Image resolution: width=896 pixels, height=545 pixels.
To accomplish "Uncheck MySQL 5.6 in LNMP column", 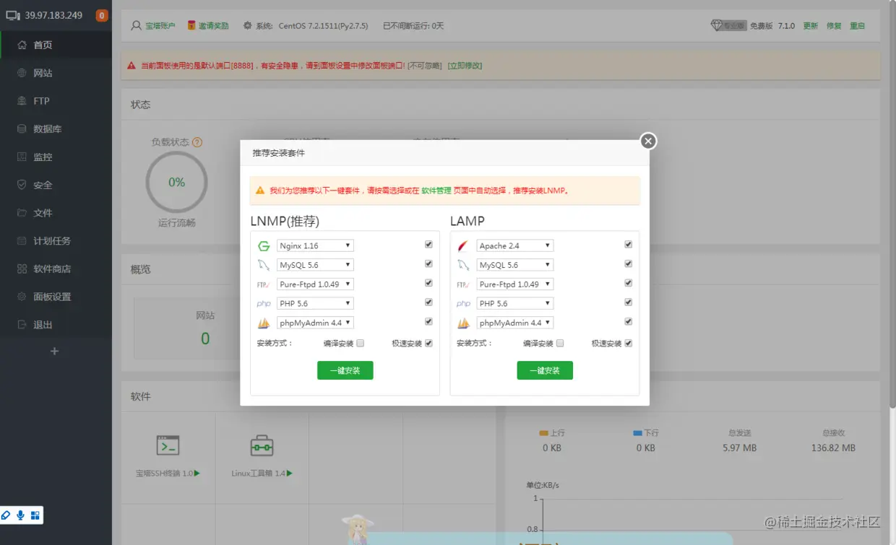I will pos(428,264).
